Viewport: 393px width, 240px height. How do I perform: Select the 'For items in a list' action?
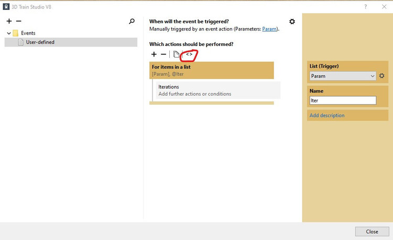(211, 70)
